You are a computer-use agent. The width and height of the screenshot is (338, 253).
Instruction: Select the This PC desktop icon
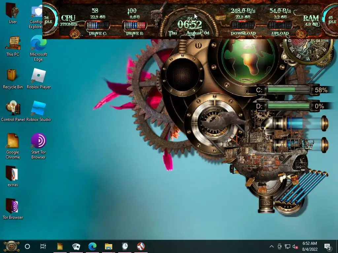pyautogui.click(x=13, y=46)
